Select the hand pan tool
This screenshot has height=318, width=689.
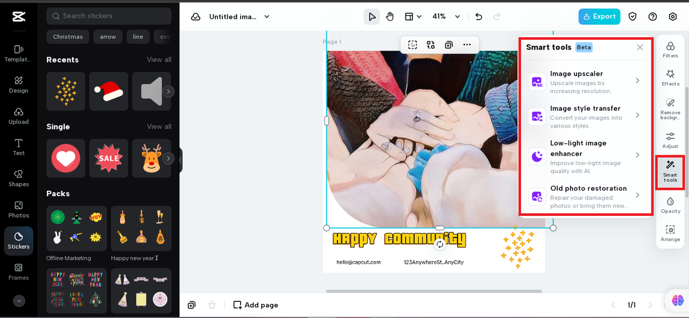(390, 17)
